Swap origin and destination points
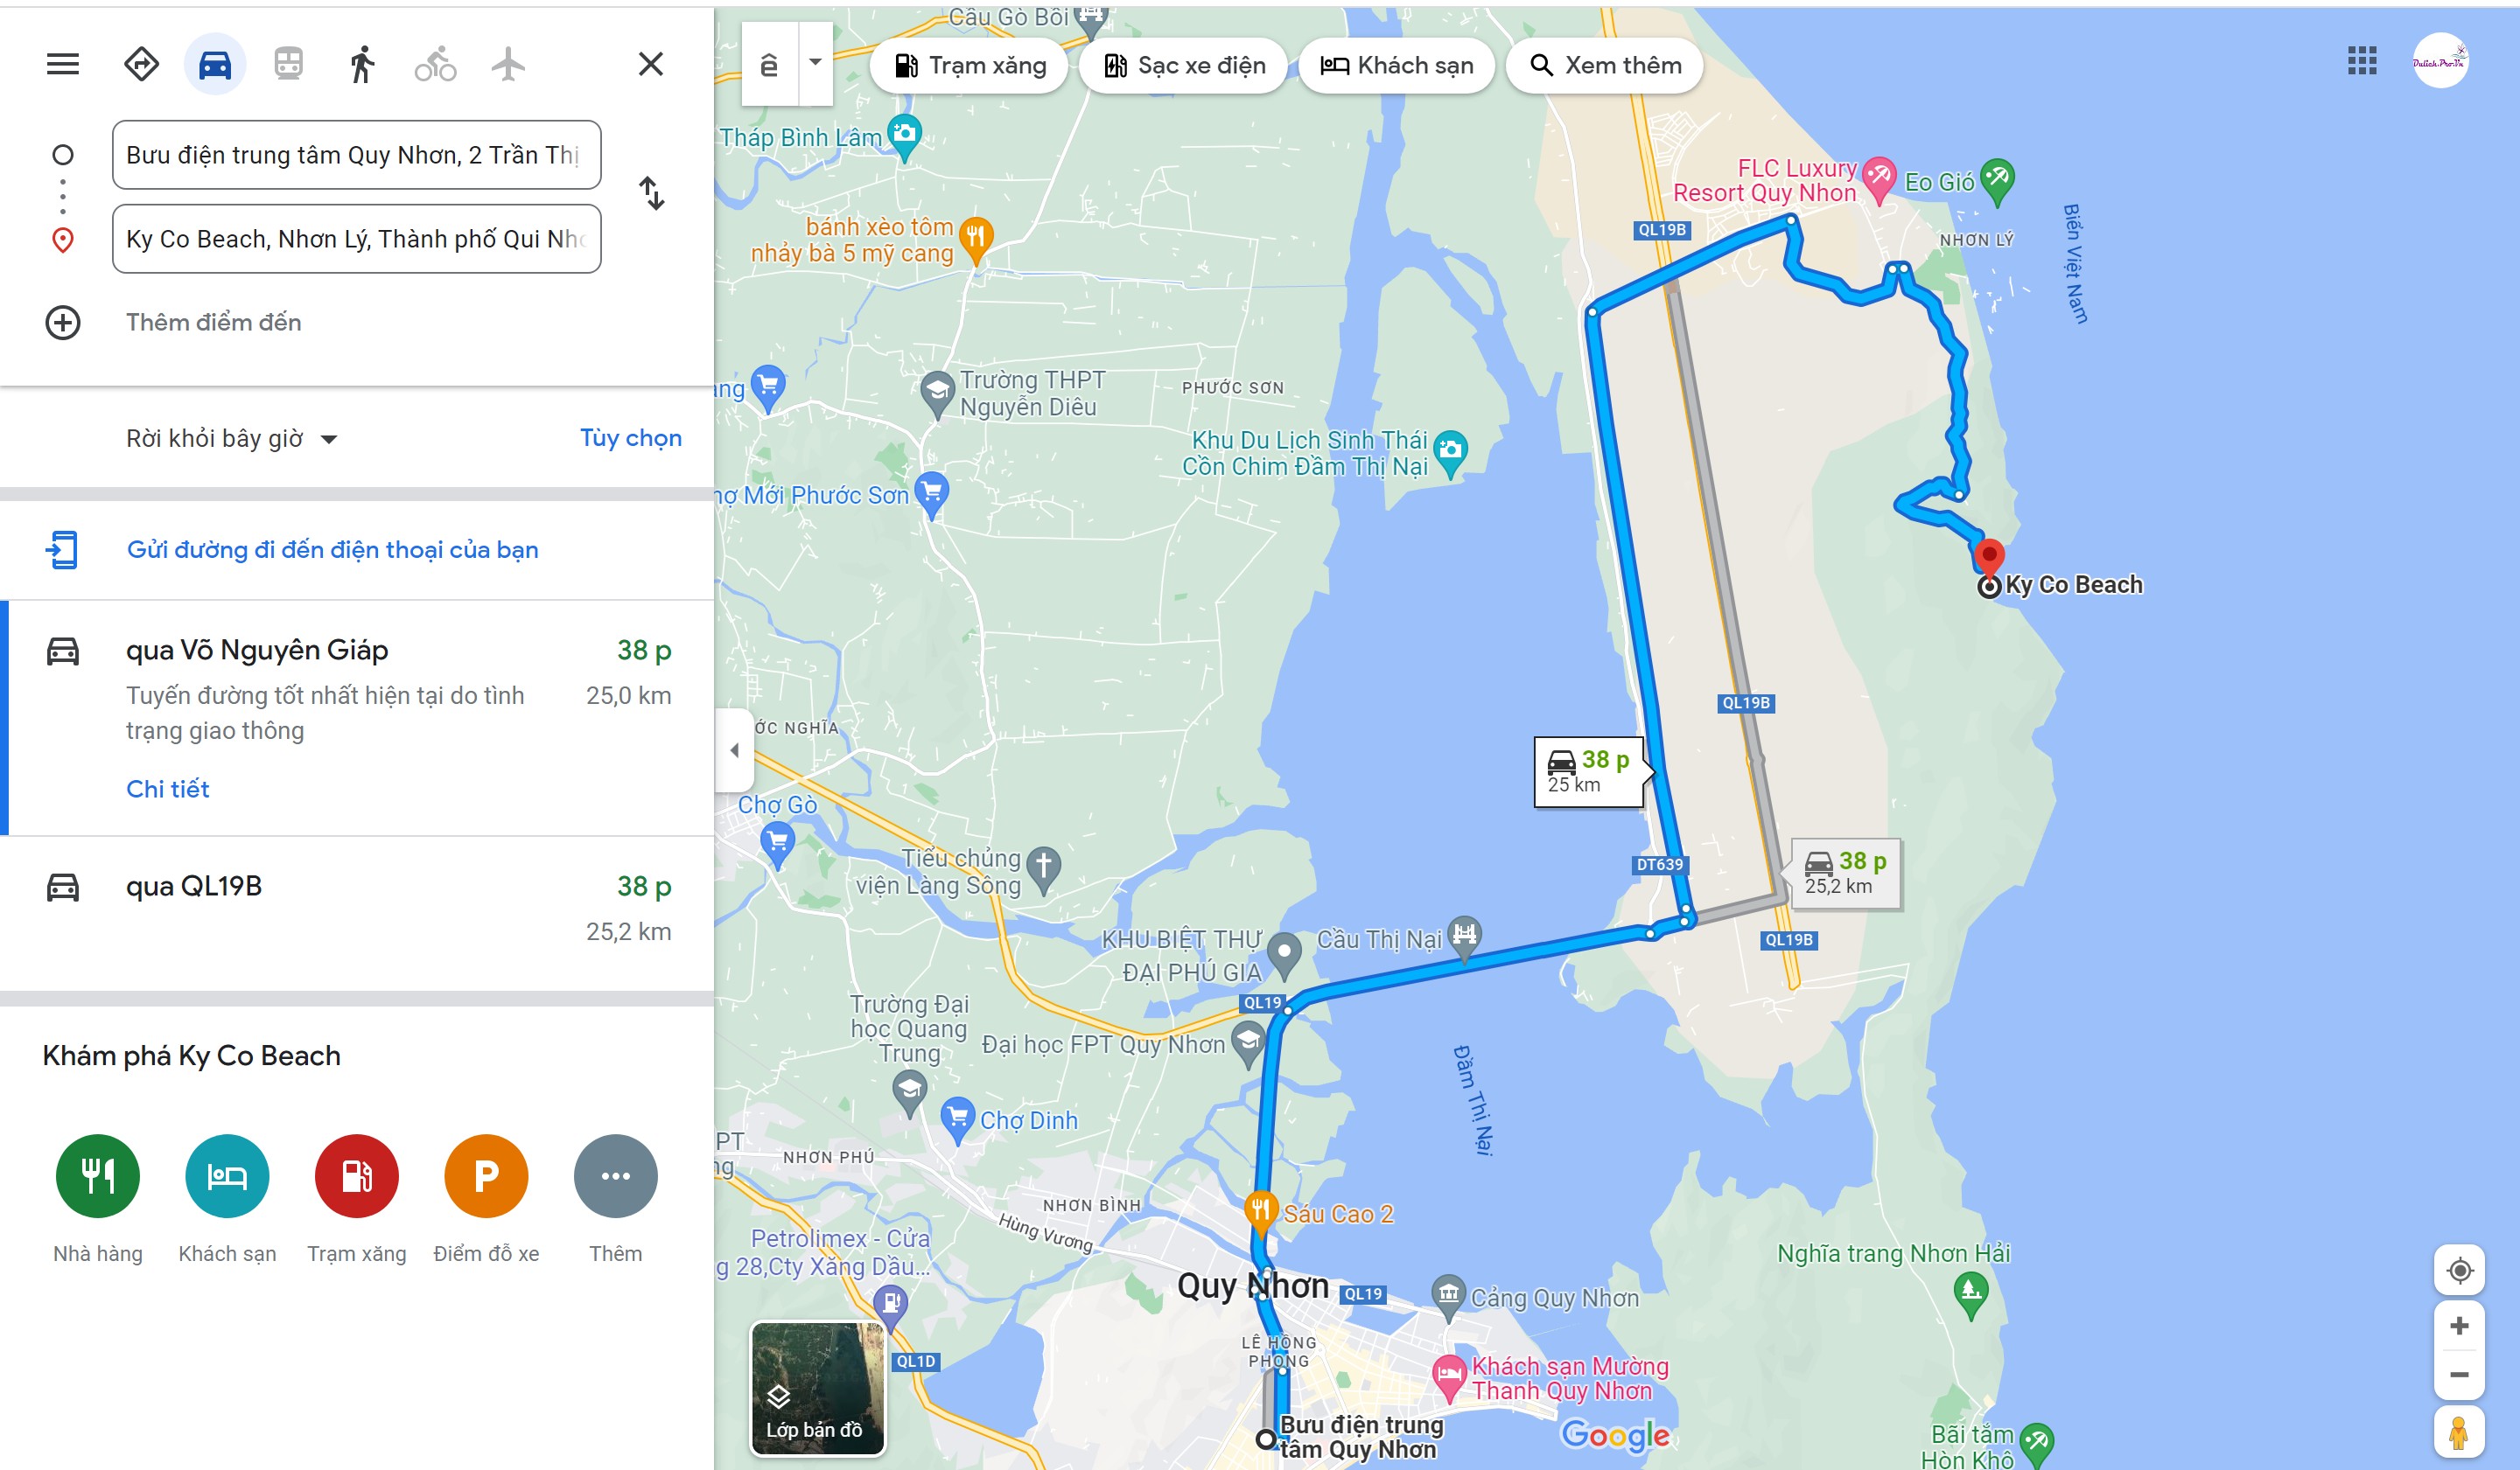Viewport: 2520px width, 1470px height. [651, 194]
